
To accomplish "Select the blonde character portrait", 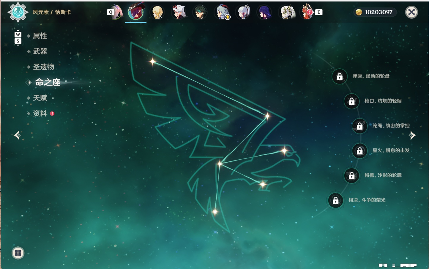I will coord(157,12).
